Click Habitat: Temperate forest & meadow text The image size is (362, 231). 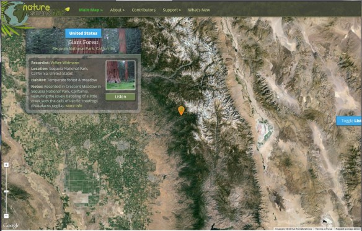point(64,80)
